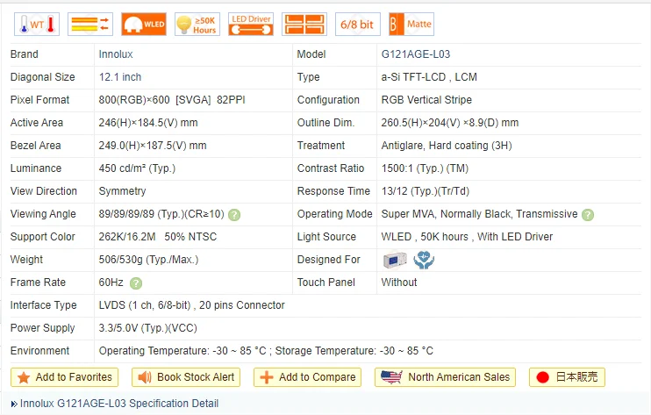Select Super MVA, Normally Black, Transmissive text
This screenshot has height=415, width=651.
[479, 214]
